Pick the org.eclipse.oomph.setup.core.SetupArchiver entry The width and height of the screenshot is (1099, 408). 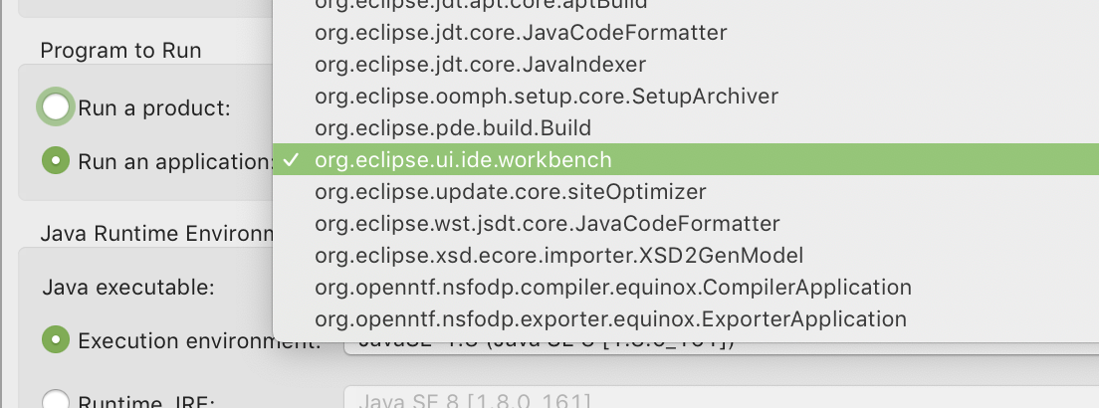(x=546, y=97)
